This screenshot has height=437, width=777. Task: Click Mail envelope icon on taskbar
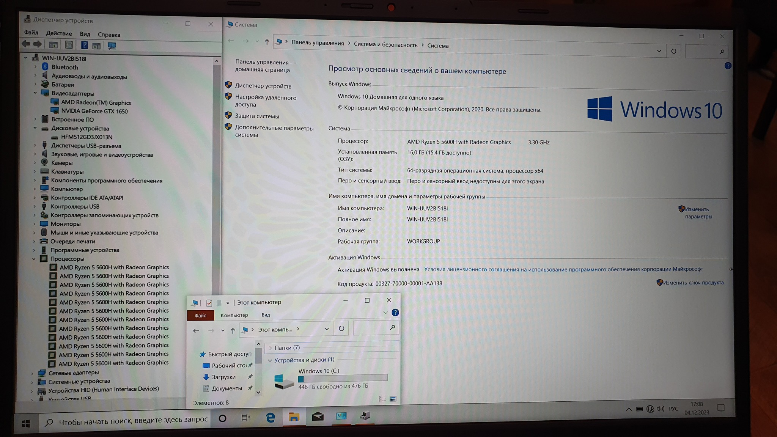point(318,417)
